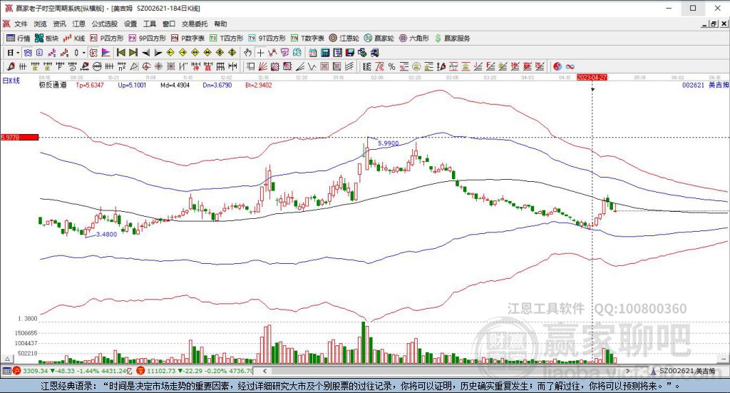The width and height of the screenshot is (730, 393).
Task: Open the 9P四方形 tool
Action: tap(147, 39)
